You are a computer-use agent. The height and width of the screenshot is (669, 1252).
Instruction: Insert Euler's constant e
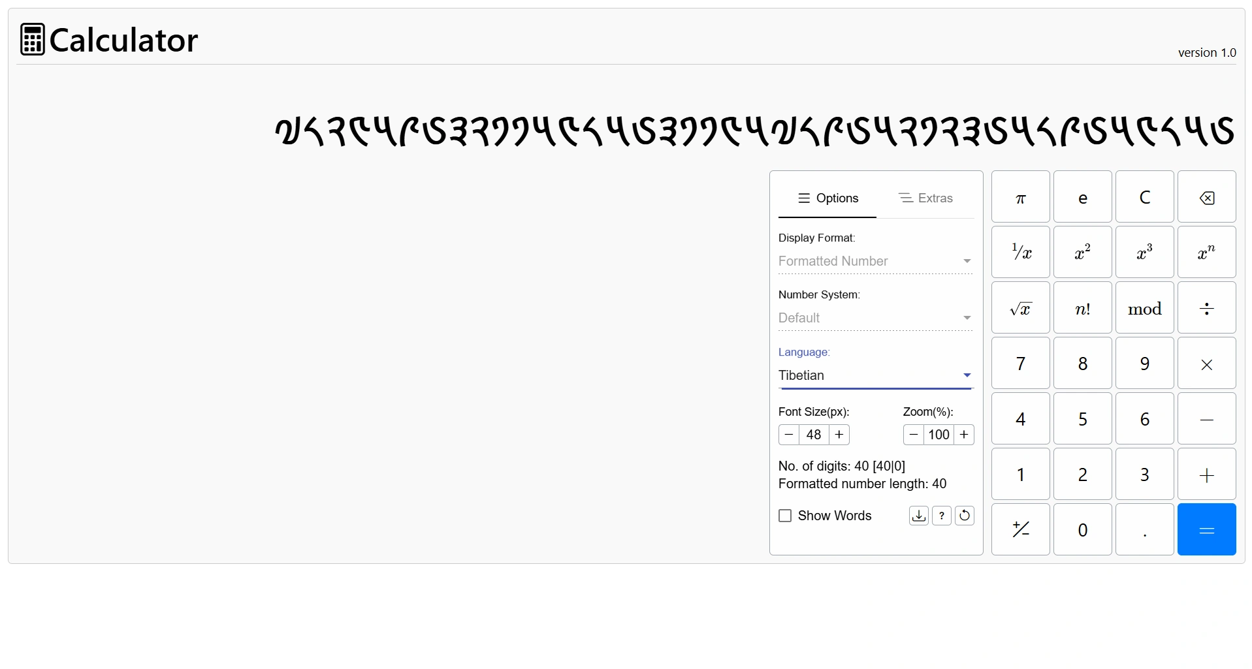[1082, 197]
